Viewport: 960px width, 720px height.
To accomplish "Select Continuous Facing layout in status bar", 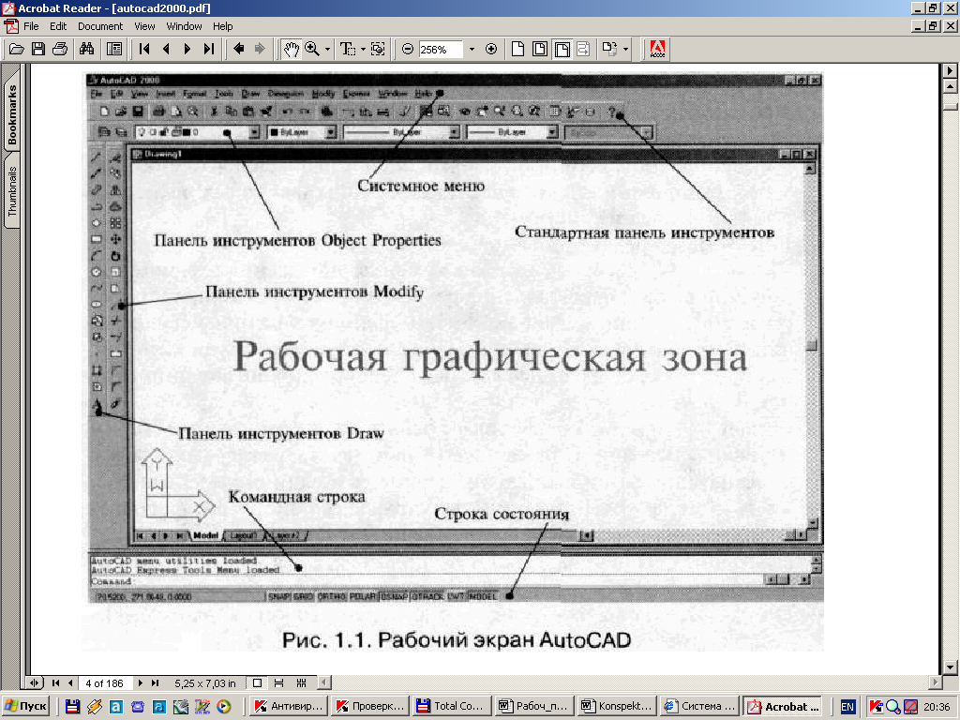I will (x=301, y=683).
